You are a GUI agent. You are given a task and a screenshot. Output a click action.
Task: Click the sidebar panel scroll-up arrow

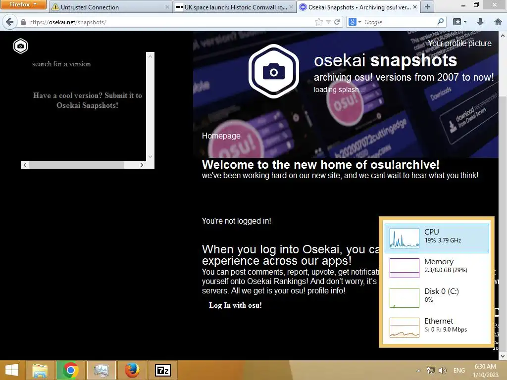(x=150, y=56)
